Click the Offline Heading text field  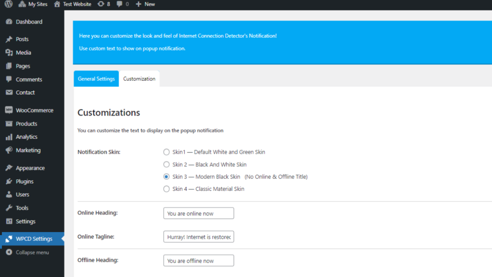[199, 260]
